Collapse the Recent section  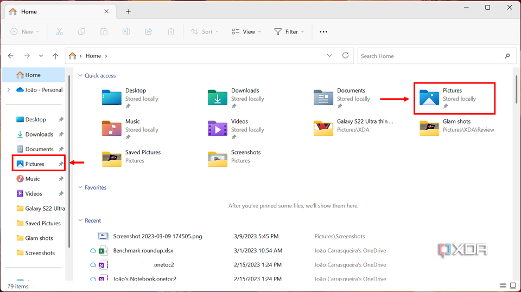tap(80, 220)
